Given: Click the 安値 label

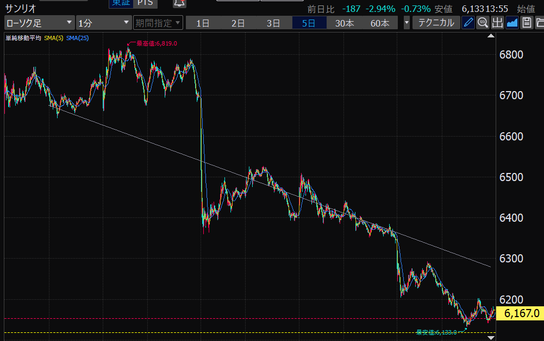Looking at the screenshot, I should [443, 9].
